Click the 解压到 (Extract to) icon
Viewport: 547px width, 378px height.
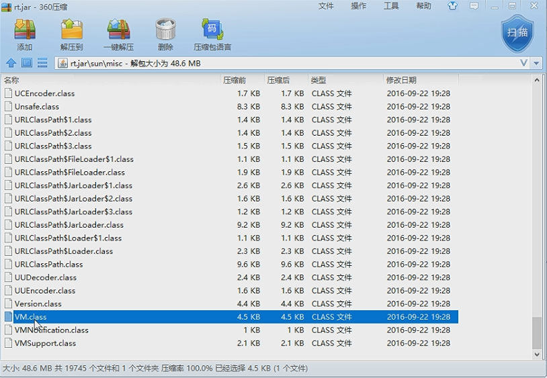click(x=71, y=34)
